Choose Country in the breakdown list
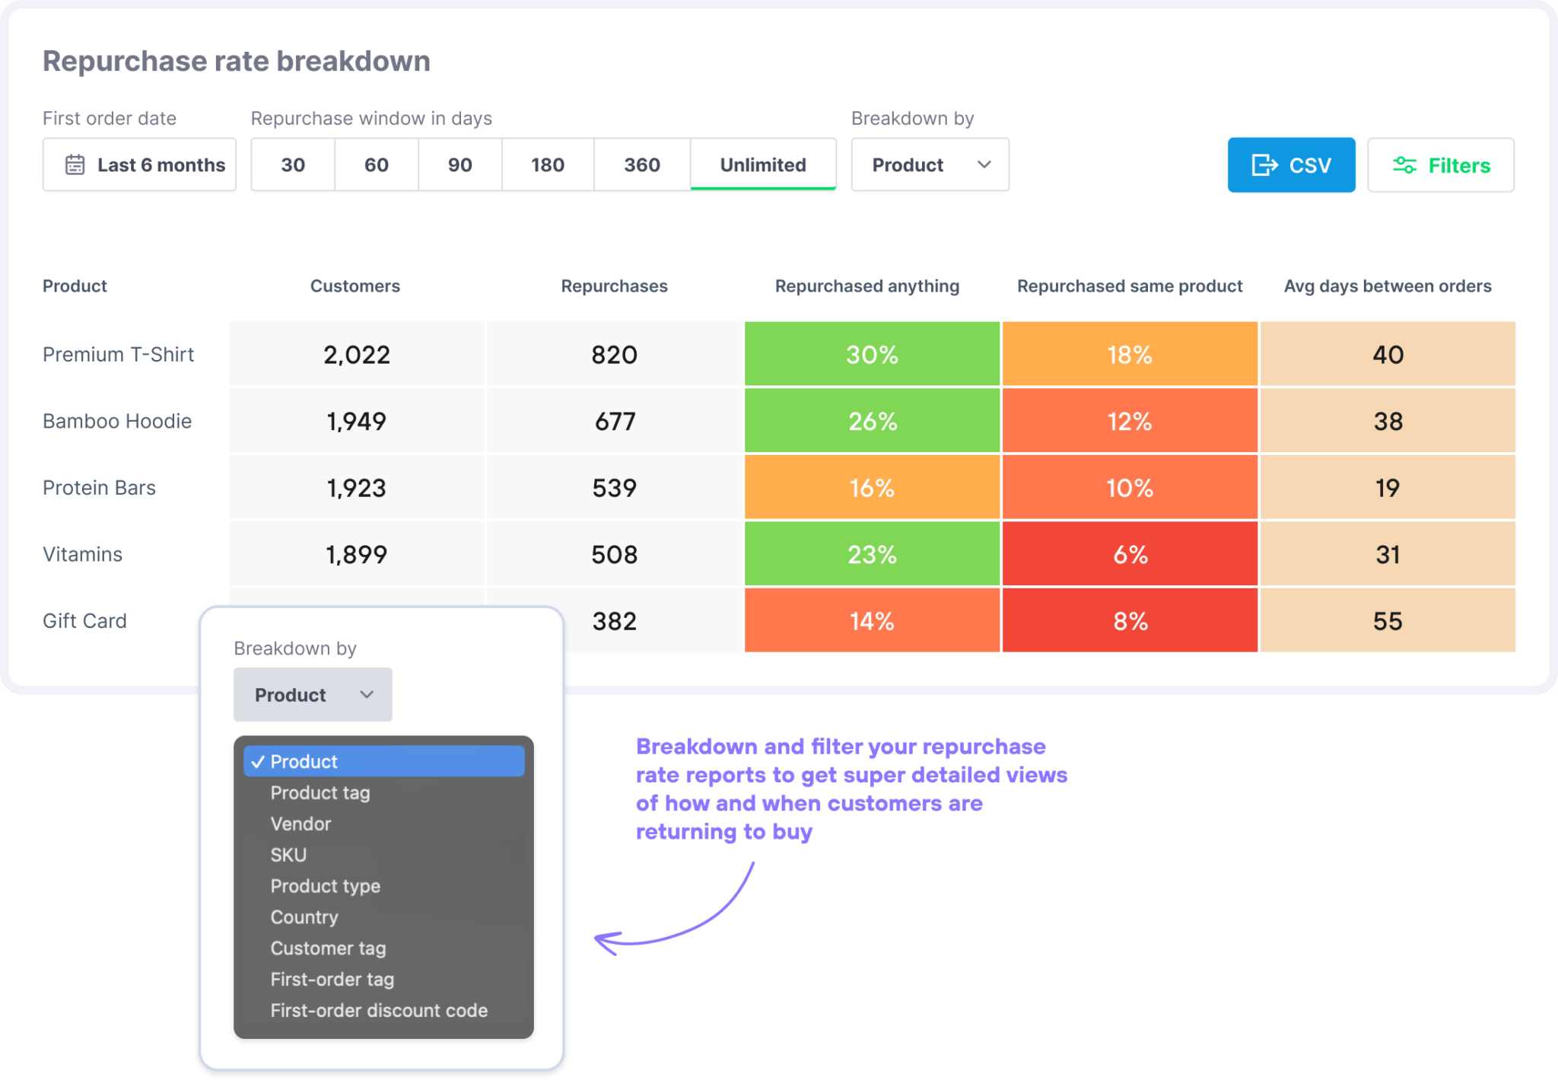Image resolution: width=1558 pixels, height=1080 pixels. coord(304,917)
